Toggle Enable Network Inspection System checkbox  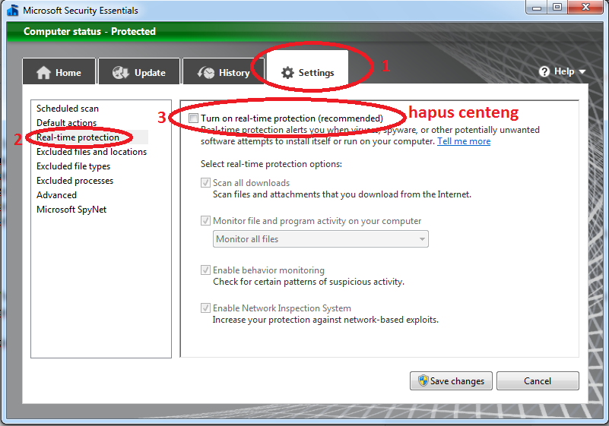pyautogui.click(x=205, y=308)
